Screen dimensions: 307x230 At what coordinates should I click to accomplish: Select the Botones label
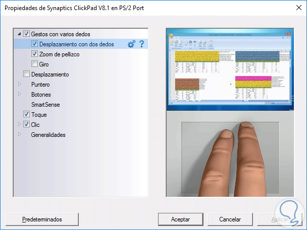(41, 95)
